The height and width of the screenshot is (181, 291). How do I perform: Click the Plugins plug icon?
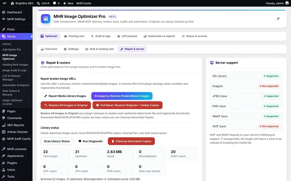tap(4, 163)
